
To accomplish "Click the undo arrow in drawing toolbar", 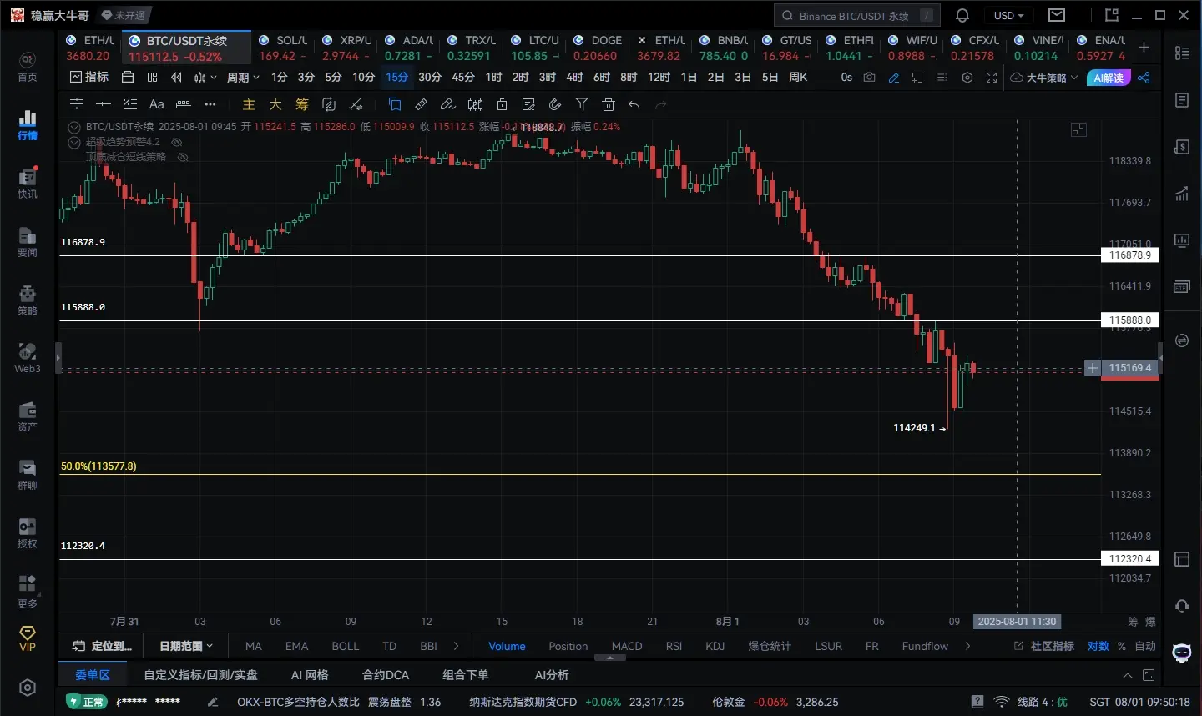I will pos(634,104).
